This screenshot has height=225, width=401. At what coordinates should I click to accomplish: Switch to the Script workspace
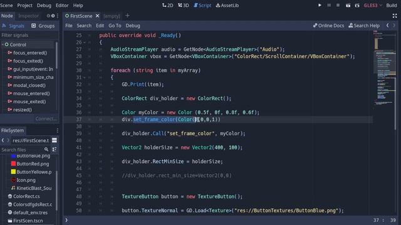click(x=202, y=6)
